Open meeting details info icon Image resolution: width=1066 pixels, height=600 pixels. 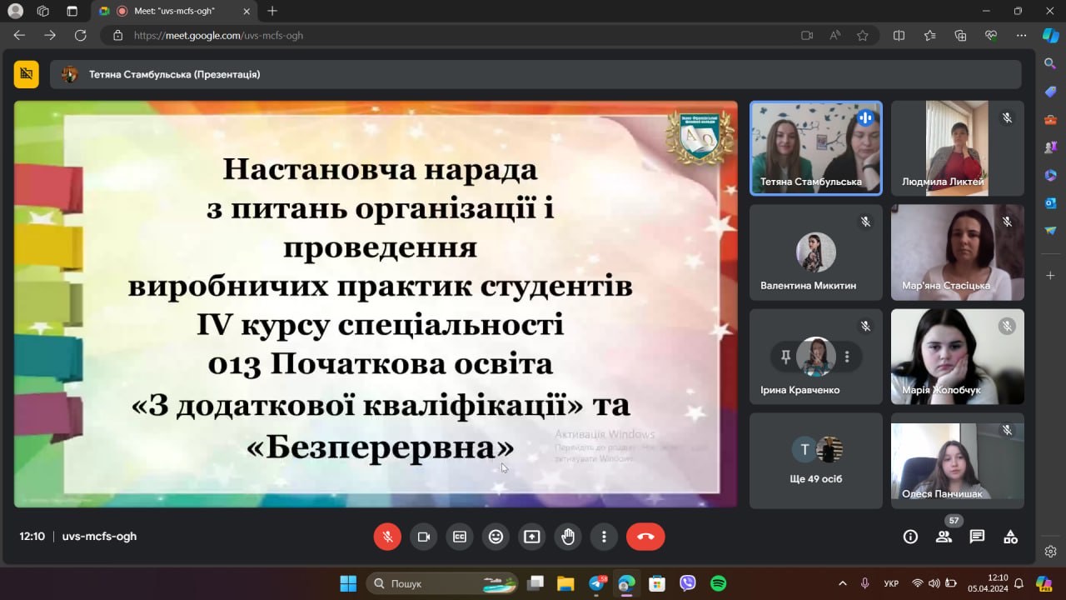910,537
